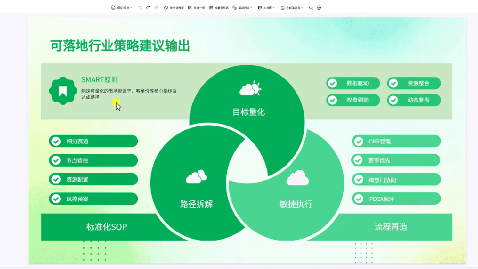Open the 增减内容 dropdown

[242, 8]
